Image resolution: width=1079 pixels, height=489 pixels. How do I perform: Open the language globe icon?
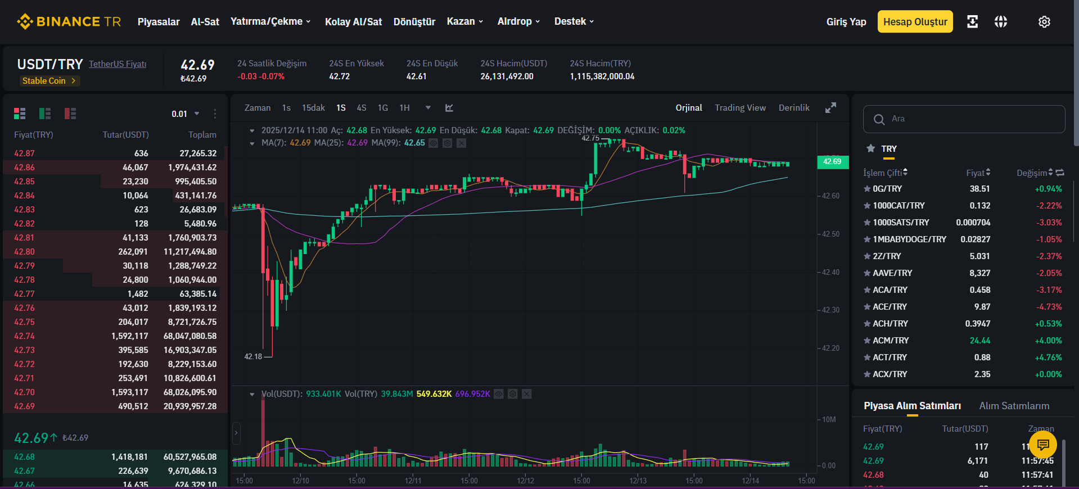[x=1001, y=22]
